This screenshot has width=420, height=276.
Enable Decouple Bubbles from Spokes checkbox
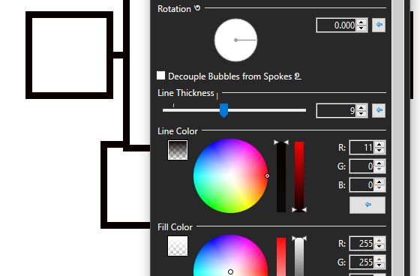(x=160, y=76)
